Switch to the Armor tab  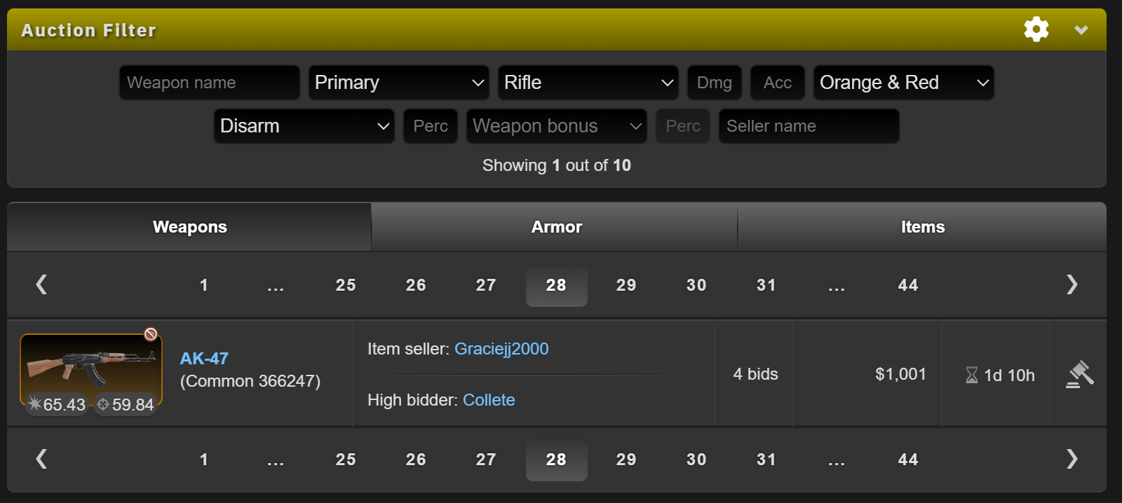click(556, 226)
